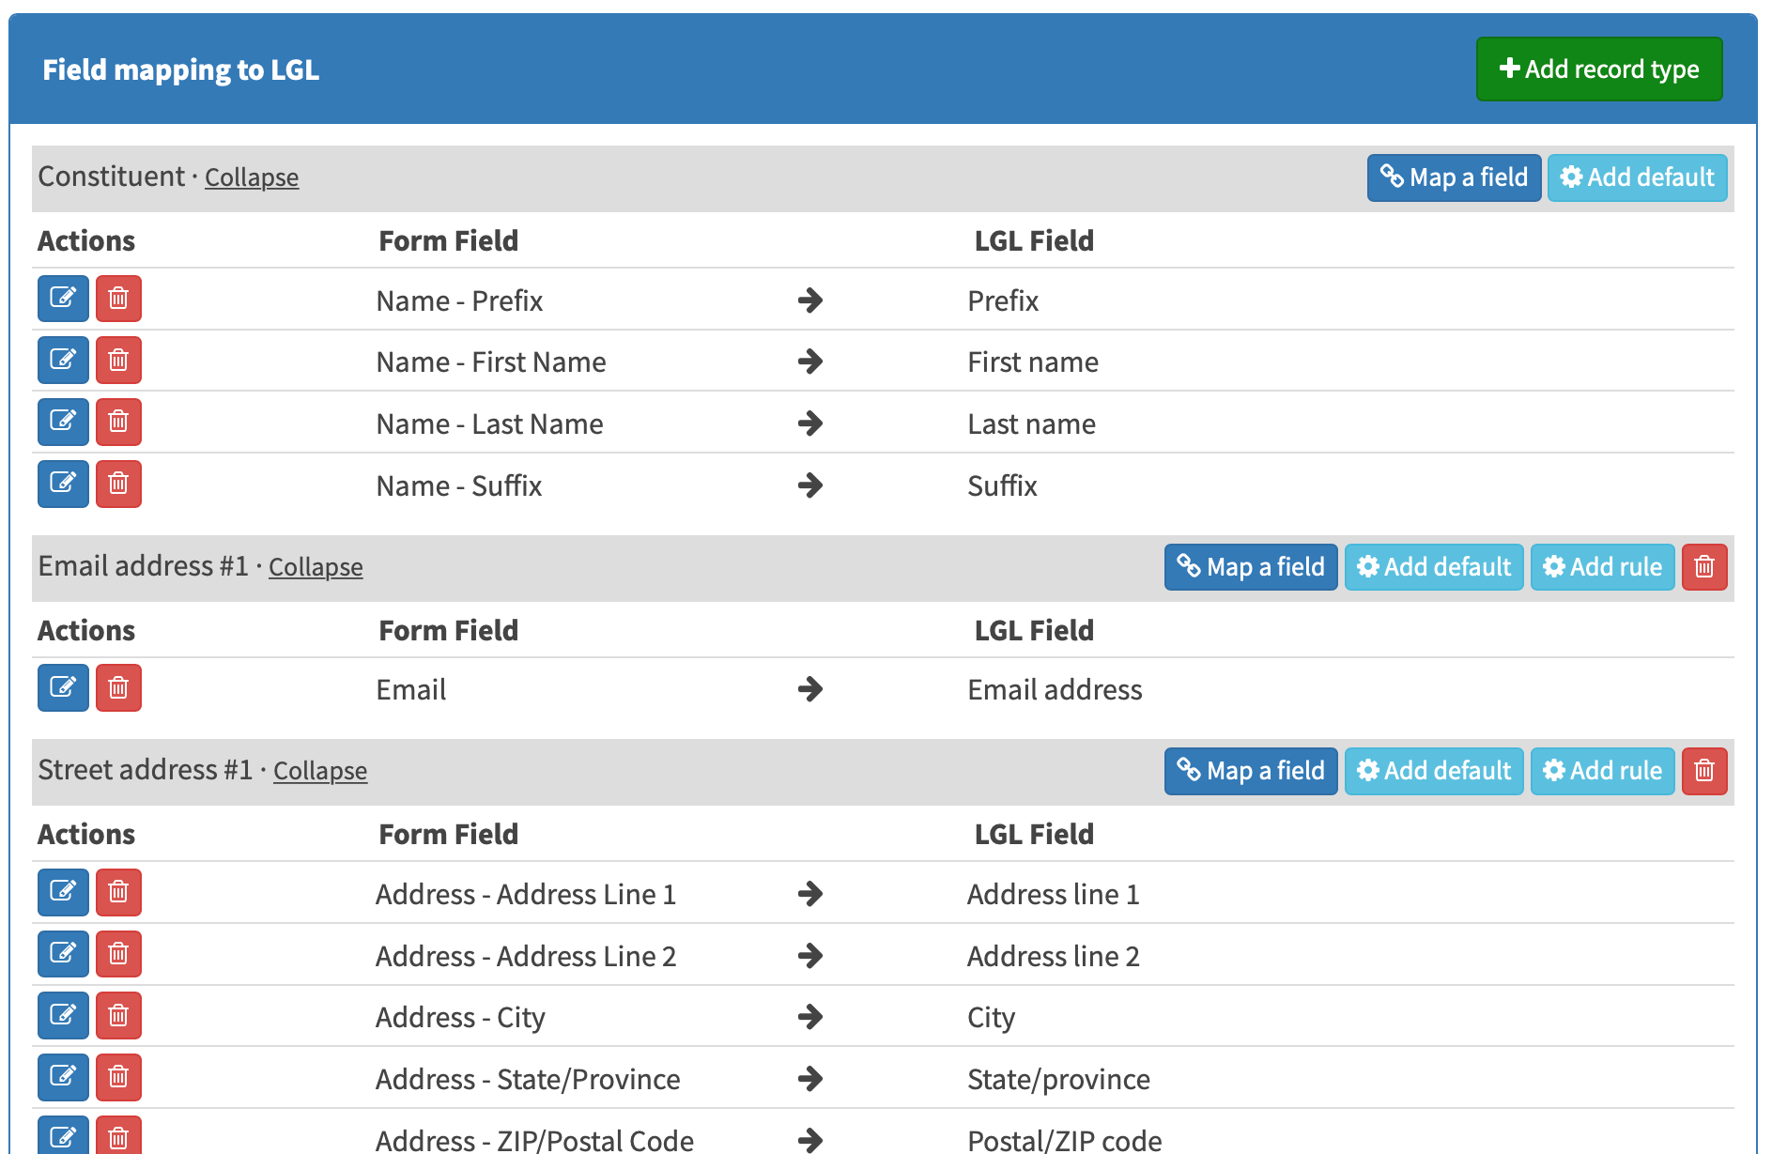
Task: Edit the Name - Prefix mapping
Action: (62, 299)
